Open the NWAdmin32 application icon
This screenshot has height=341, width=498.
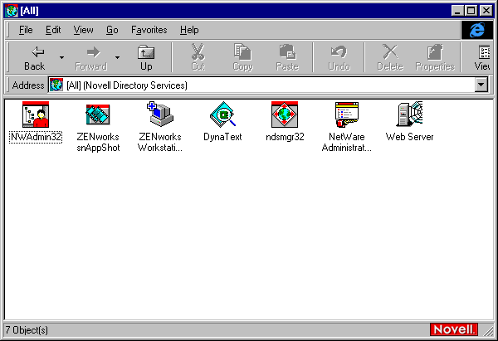pos(36,114)
